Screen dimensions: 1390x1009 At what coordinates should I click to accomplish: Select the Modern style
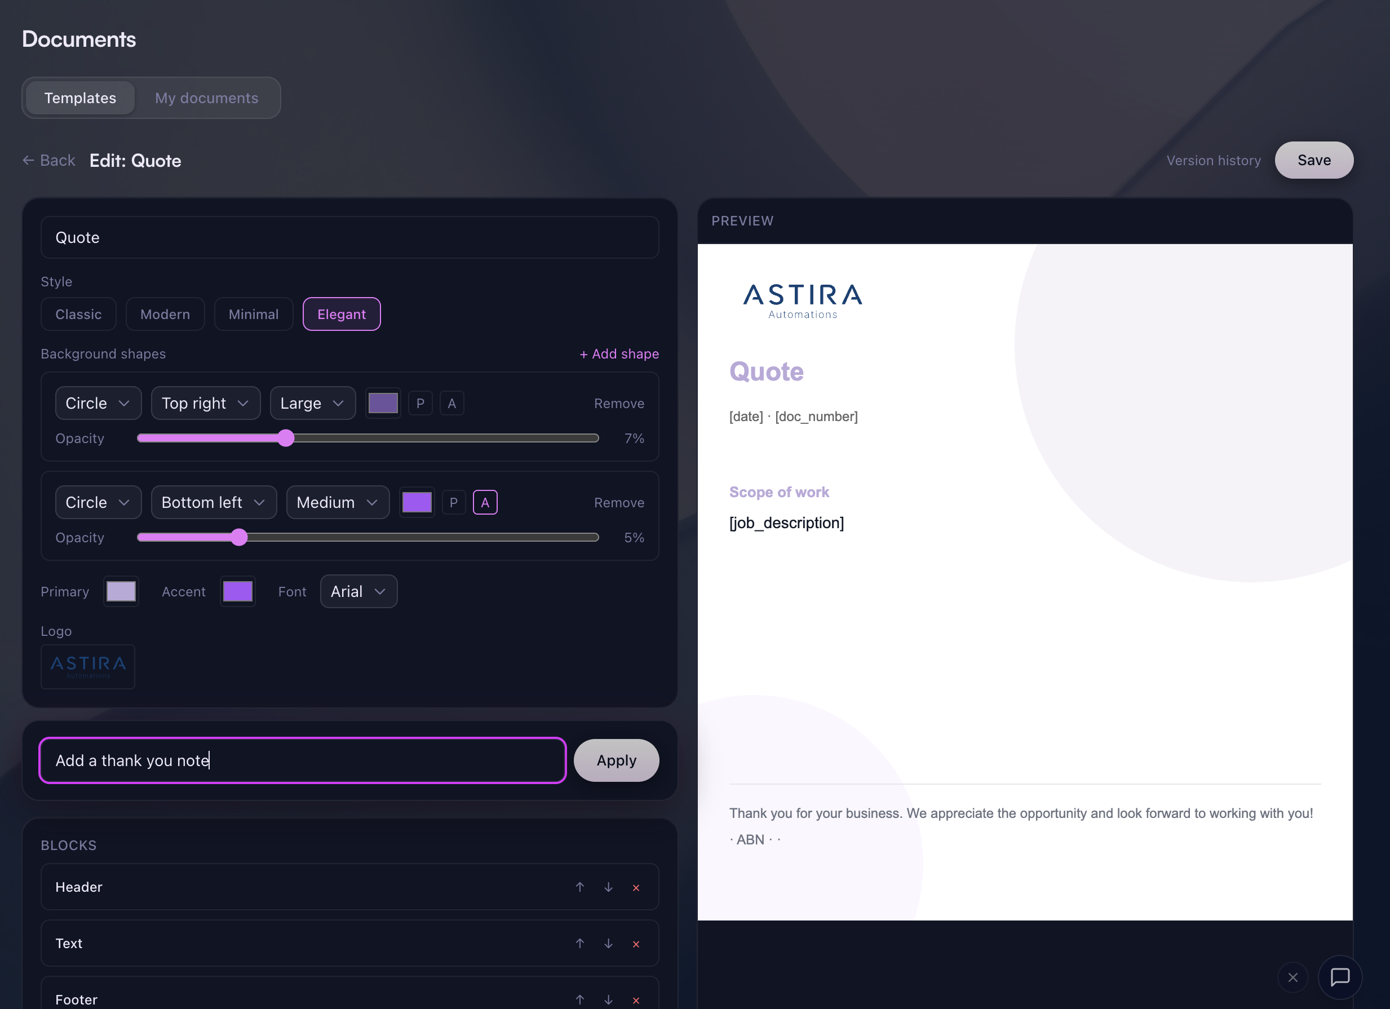[165, 315]
